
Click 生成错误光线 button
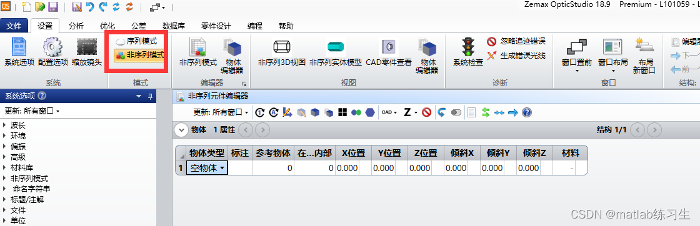tap(516, 56)
